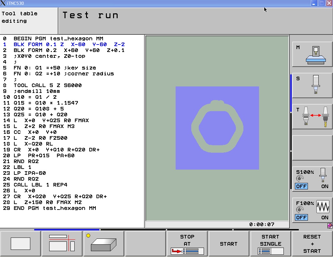Turn S100% spindle override ON
This screenshot has height=257, width=333.
pyautogui.click(x=325, y=186)
